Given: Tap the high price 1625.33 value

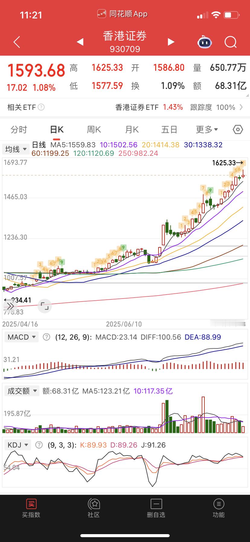Looking at the screenshot, I should (x=107, y=67).
